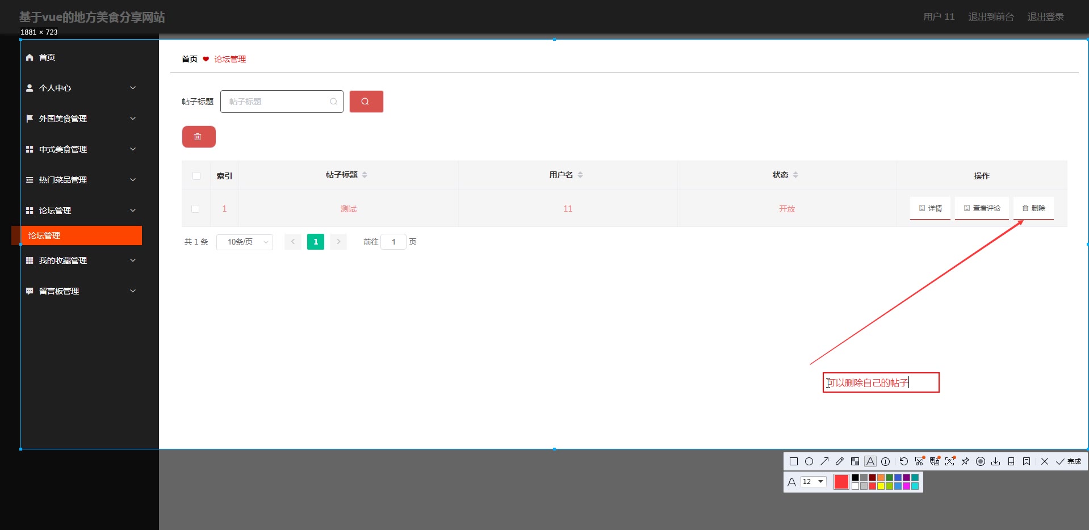Collapse the 论坛管理 parent menu chevron
This screenshot has height=530, width=1089.
coord(133,211)
